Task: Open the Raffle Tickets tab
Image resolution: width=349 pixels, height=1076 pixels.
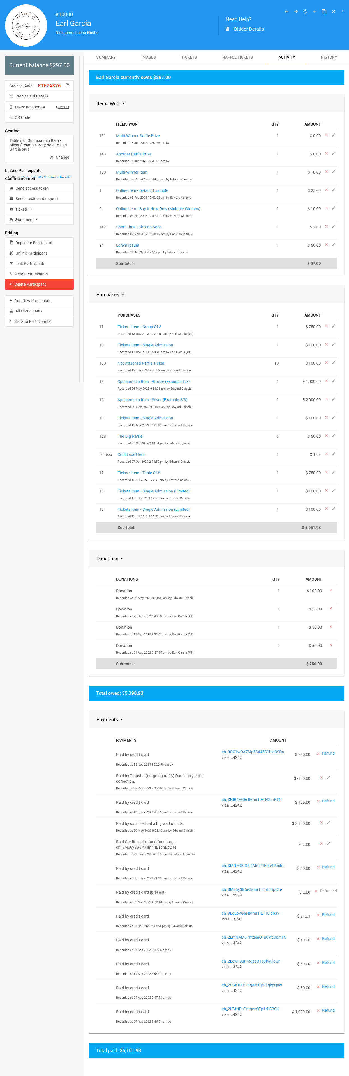Action: [237, 58]
